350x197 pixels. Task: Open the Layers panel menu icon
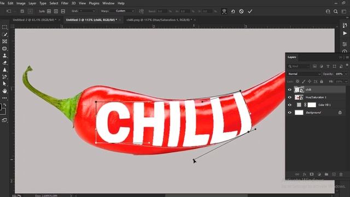347,57
